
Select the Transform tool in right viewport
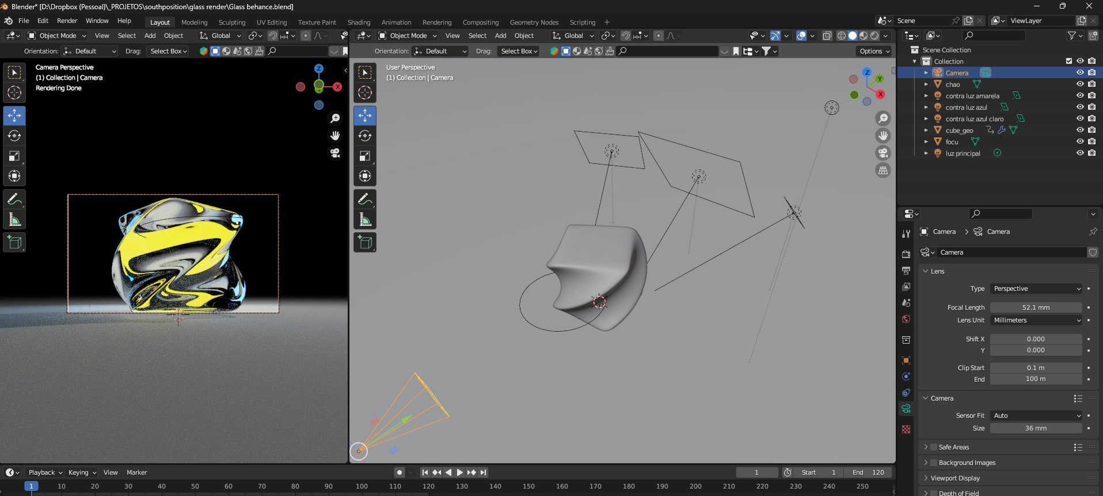[x=365, y=176]
